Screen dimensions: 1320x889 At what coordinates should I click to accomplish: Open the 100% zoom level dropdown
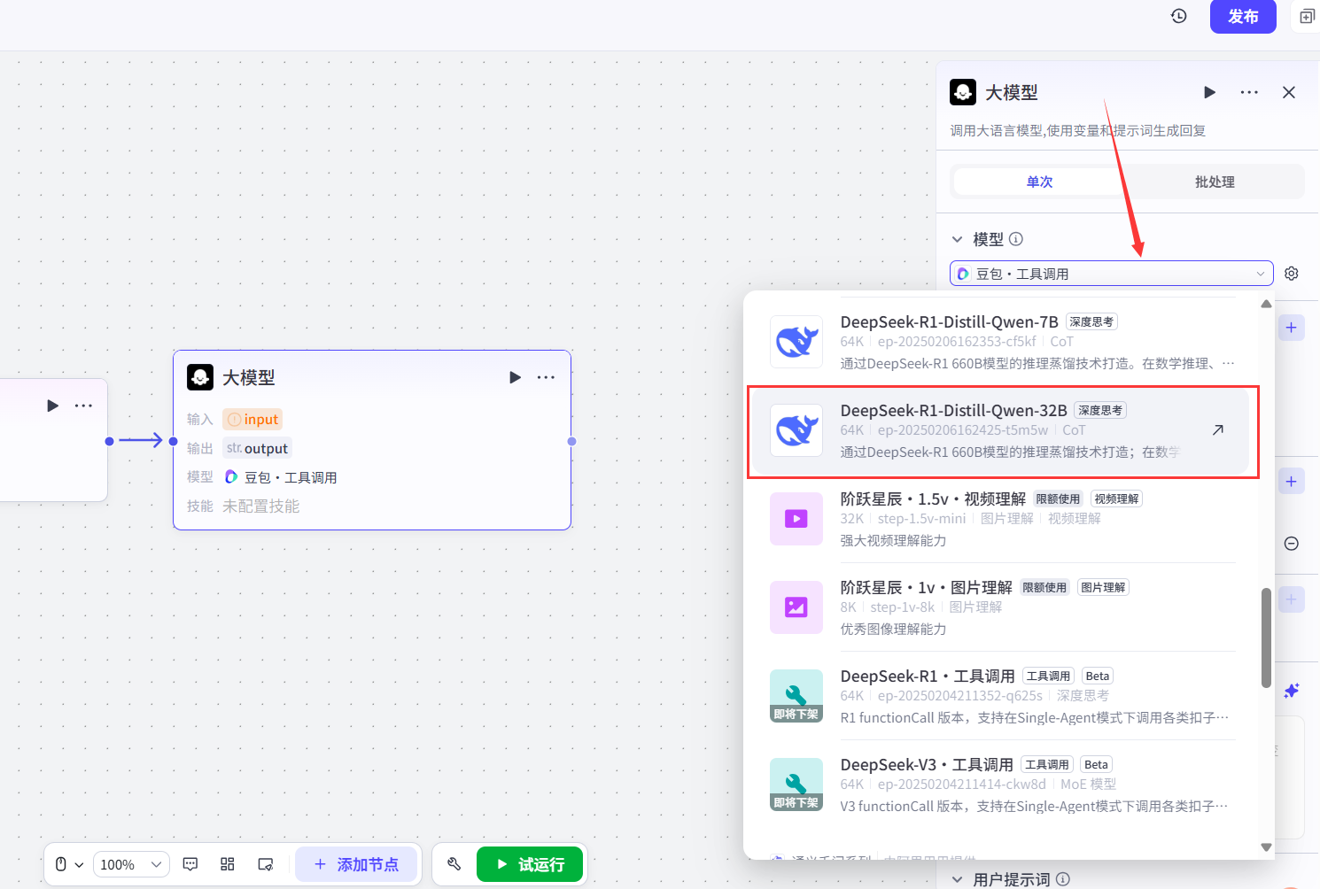coord(131,864)
